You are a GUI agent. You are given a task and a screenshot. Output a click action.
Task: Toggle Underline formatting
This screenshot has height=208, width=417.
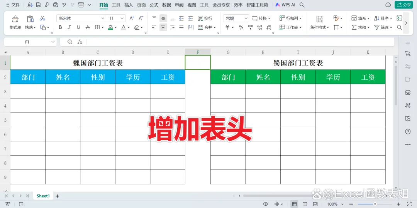[x=78, y=27]
